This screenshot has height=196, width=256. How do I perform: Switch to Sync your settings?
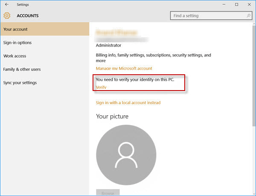click(20, 82)
